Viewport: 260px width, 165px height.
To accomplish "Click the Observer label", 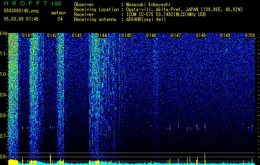I will click(84, 5).
